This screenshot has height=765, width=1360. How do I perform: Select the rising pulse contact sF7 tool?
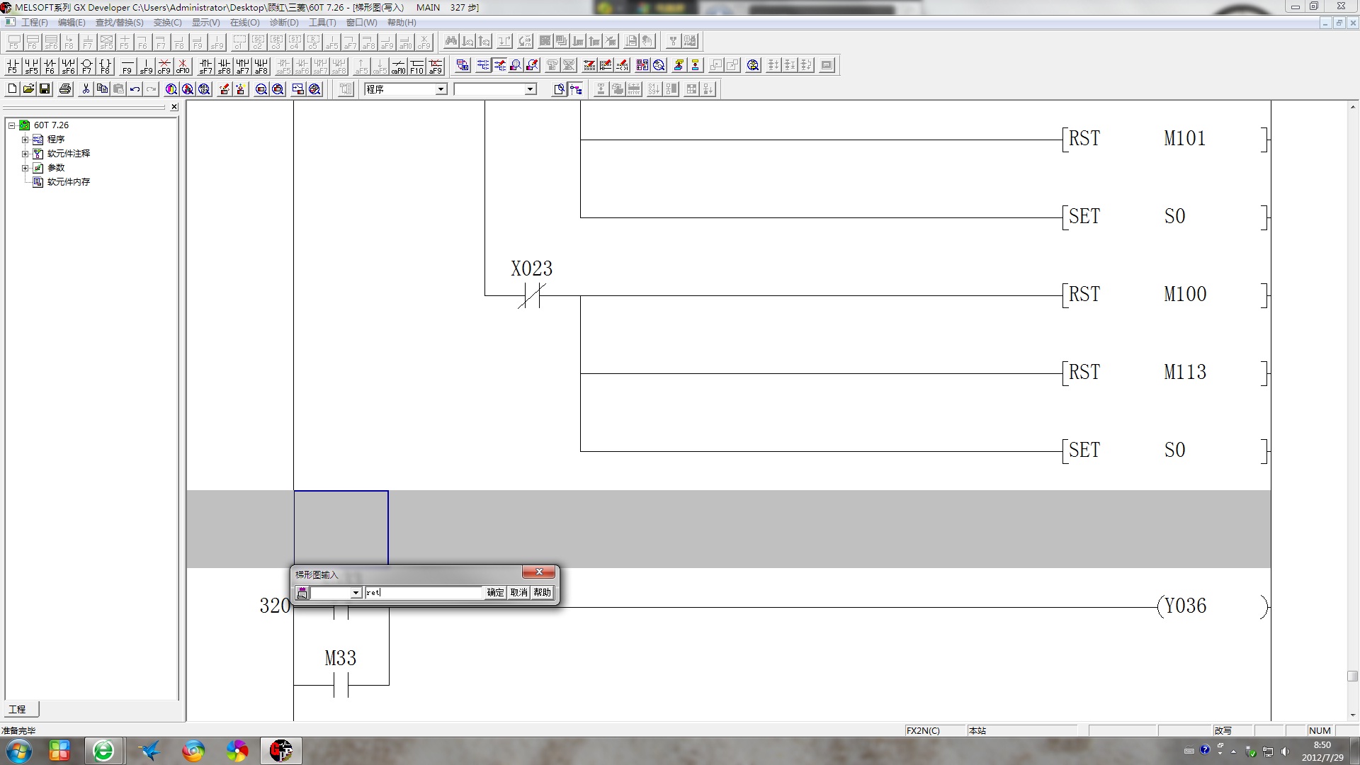pyautogui.click(x=205, y=66)
